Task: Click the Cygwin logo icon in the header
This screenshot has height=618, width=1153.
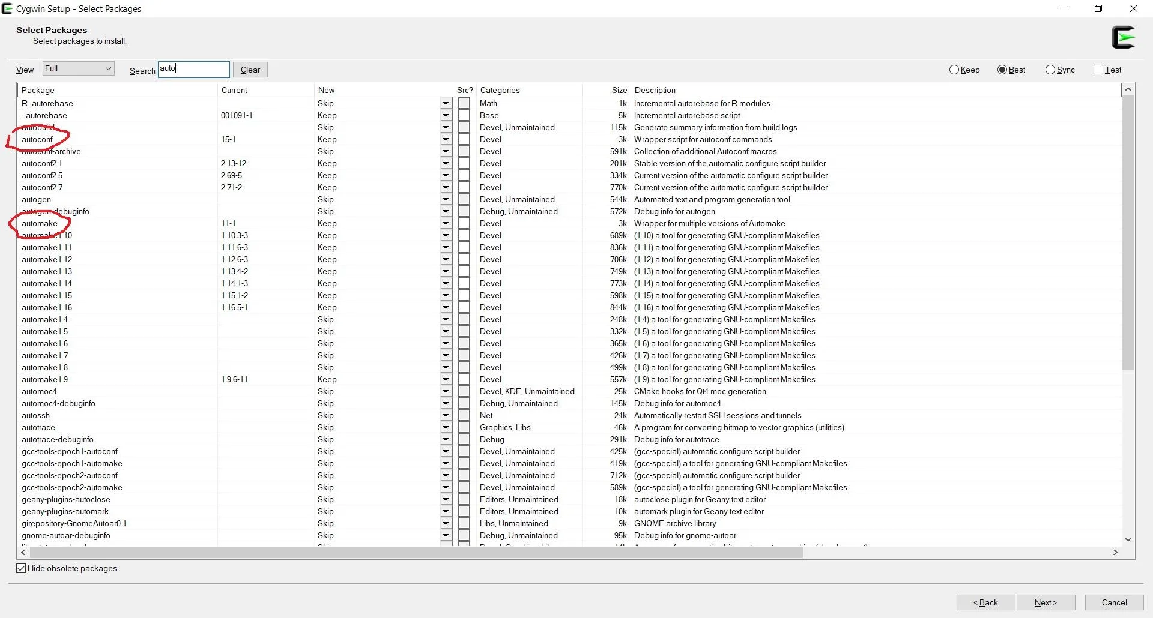Action: (x=1124, y=37)
